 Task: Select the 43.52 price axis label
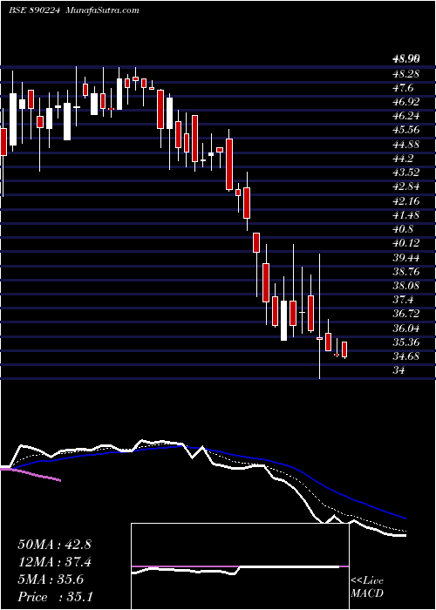pos(406,173)
